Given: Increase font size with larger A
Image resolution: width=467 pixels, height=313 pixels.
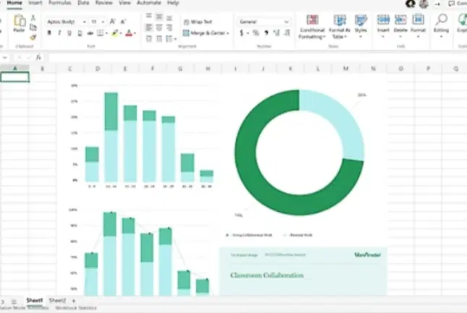Looking at the screenshot, I should point(112,22).
